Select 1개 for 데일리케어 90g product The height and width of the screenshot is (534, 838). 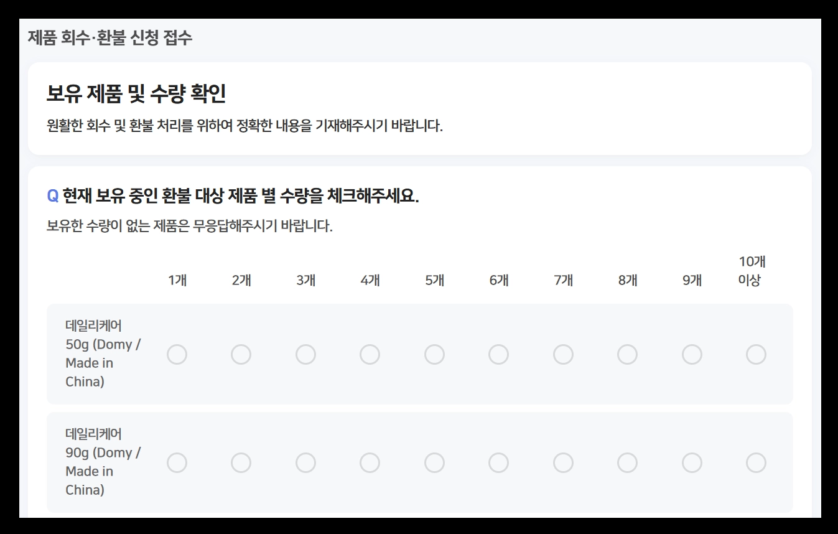point(177,462)
